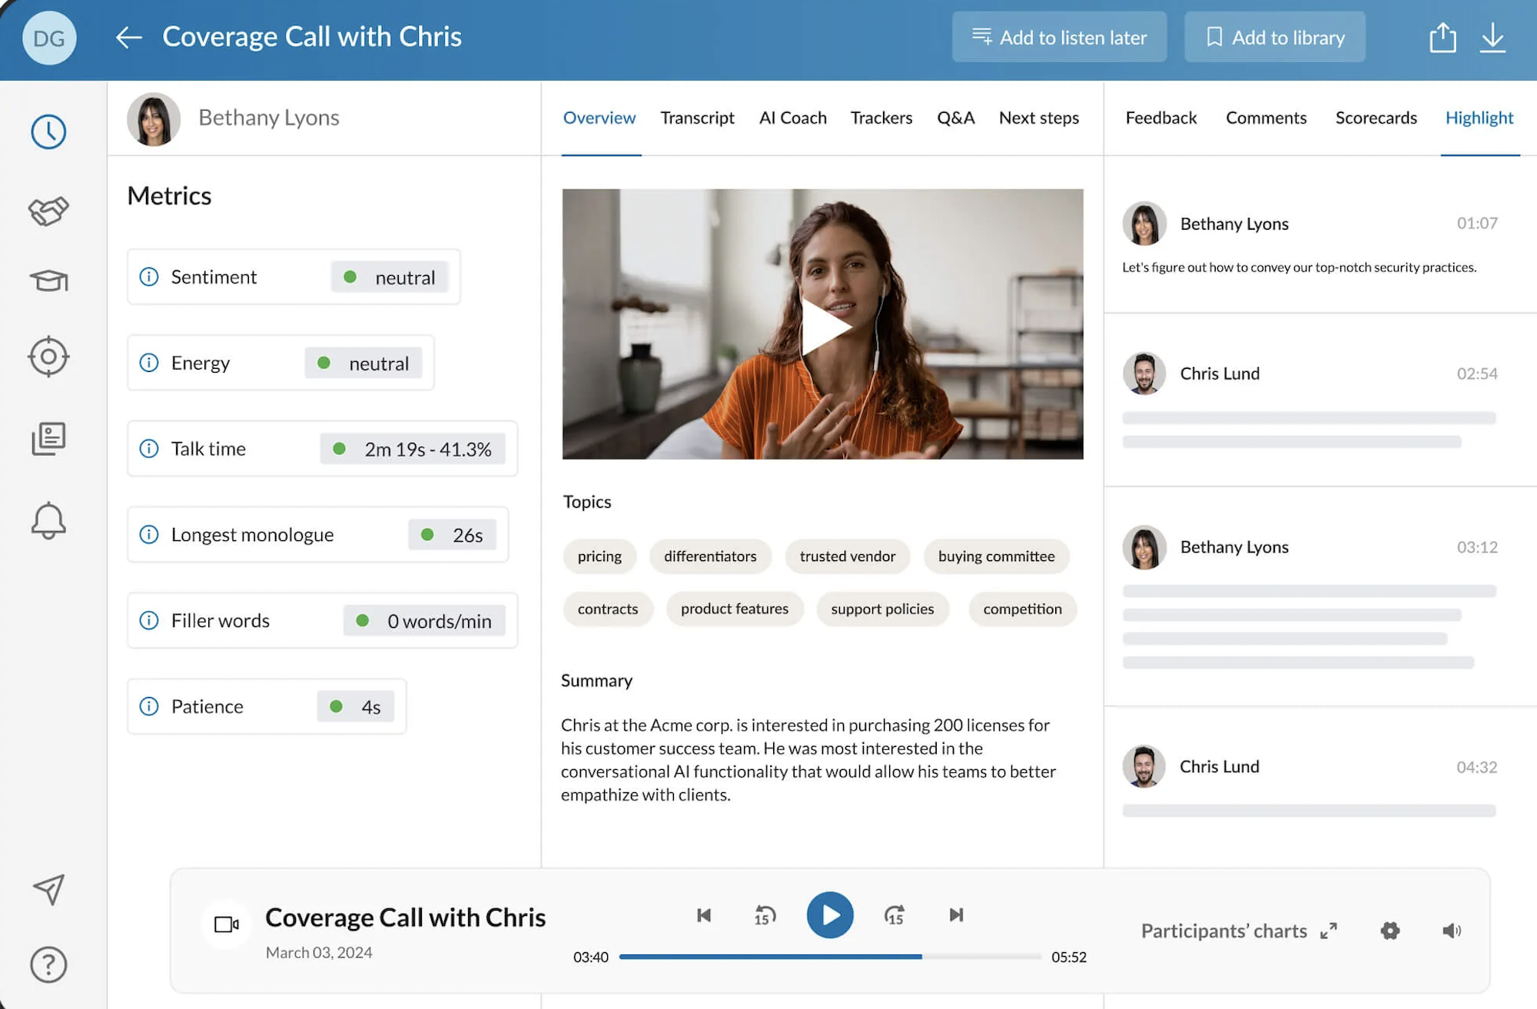Open the AI Coach tab
Screen dimensions: 1537x1009
click(793, 118)
